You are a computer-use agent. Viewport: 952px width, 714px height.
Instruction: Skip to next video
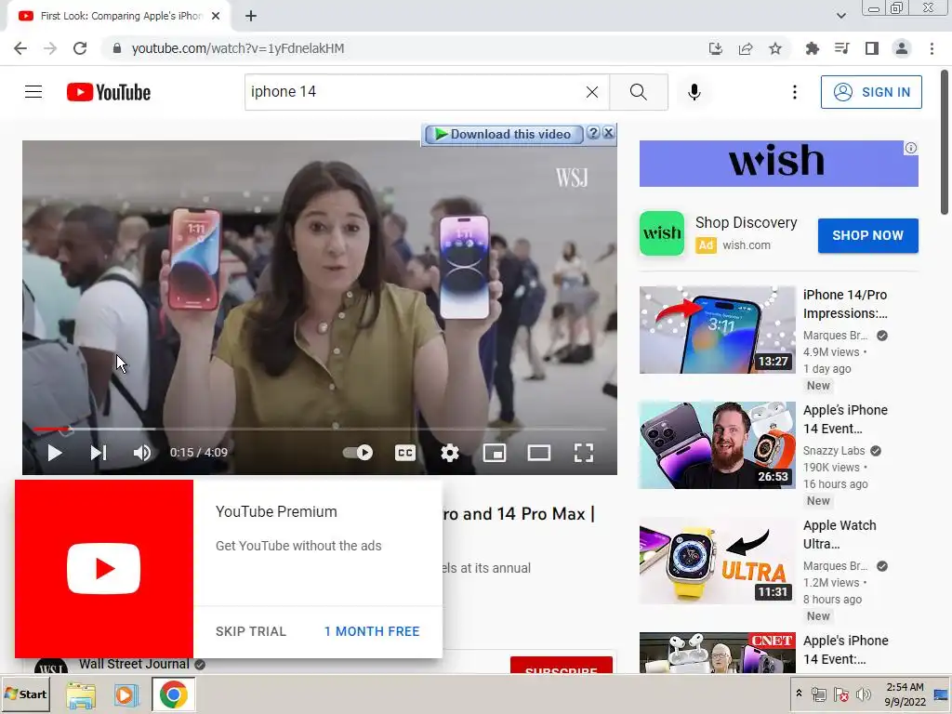99,453
